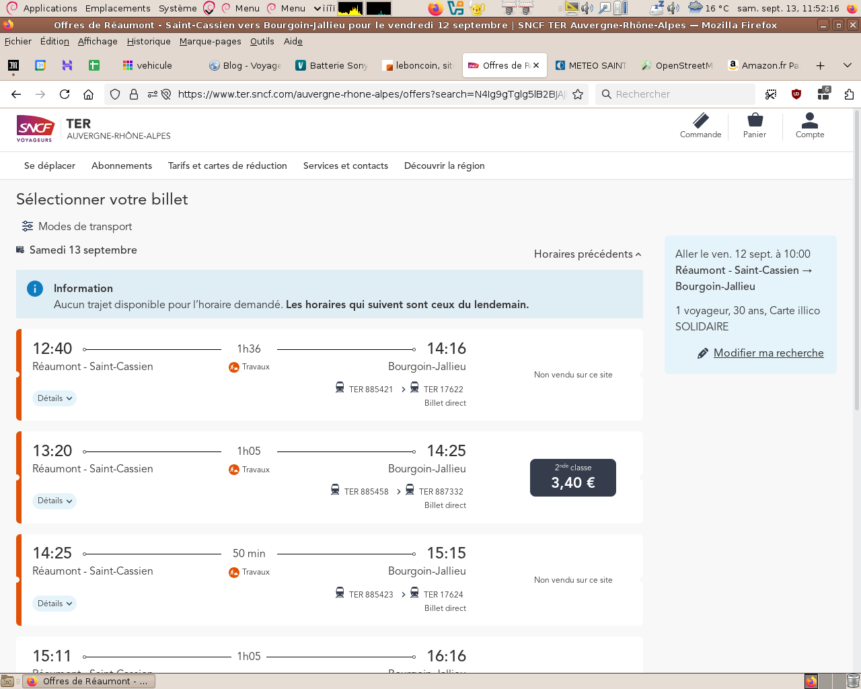Open the Tarifs et cartes de réduction menu
The width and height of the screenshot is (861, 689).
pyautogui.click(x=227, y=166)
